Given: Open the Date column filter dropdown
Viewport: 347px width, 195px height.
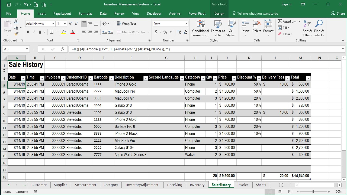Looking at the screenshot, I should coord(23,78).
